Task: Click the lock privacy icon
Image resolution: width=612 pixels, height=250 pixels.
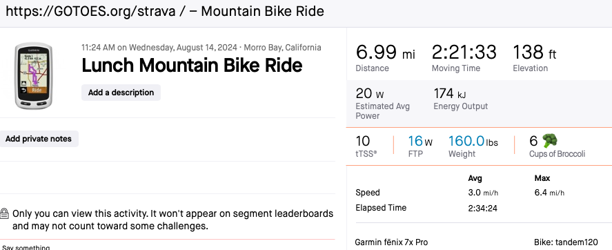Action: pos(4,213)
